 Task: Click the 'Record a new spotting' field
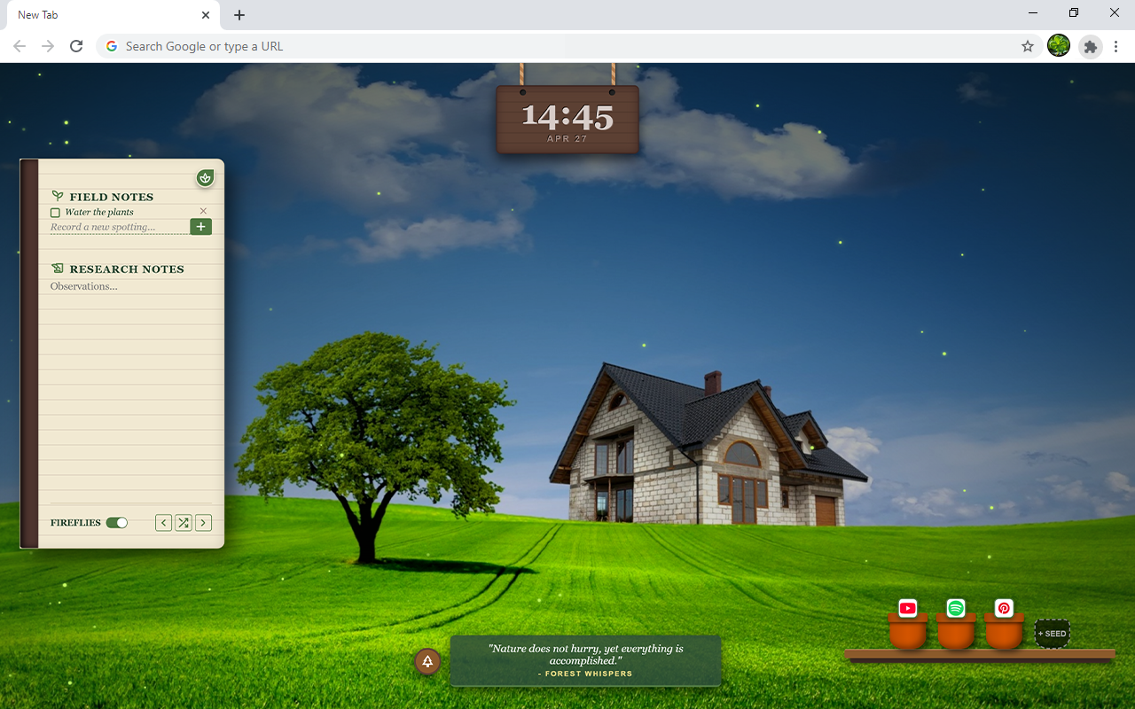point(119,228)
